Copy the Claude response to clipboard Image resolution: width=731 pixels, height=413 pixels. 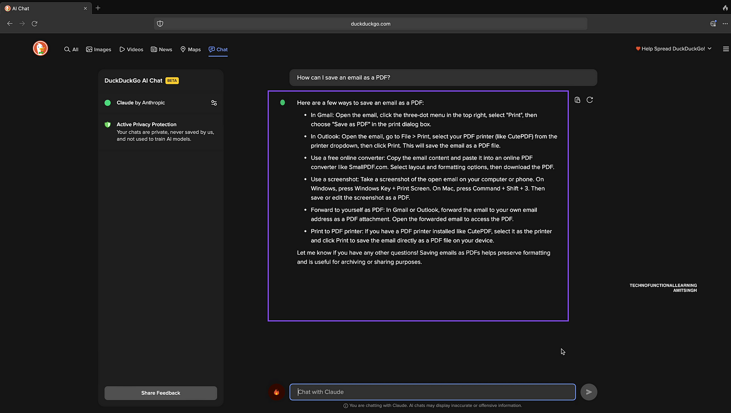tap(577, 100)
